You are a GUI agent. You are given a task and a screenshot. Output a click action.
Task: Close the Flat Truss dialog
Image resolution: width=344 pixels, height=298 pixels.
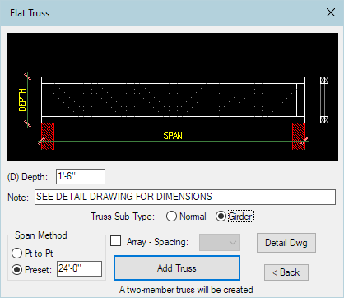coord(331,12)
